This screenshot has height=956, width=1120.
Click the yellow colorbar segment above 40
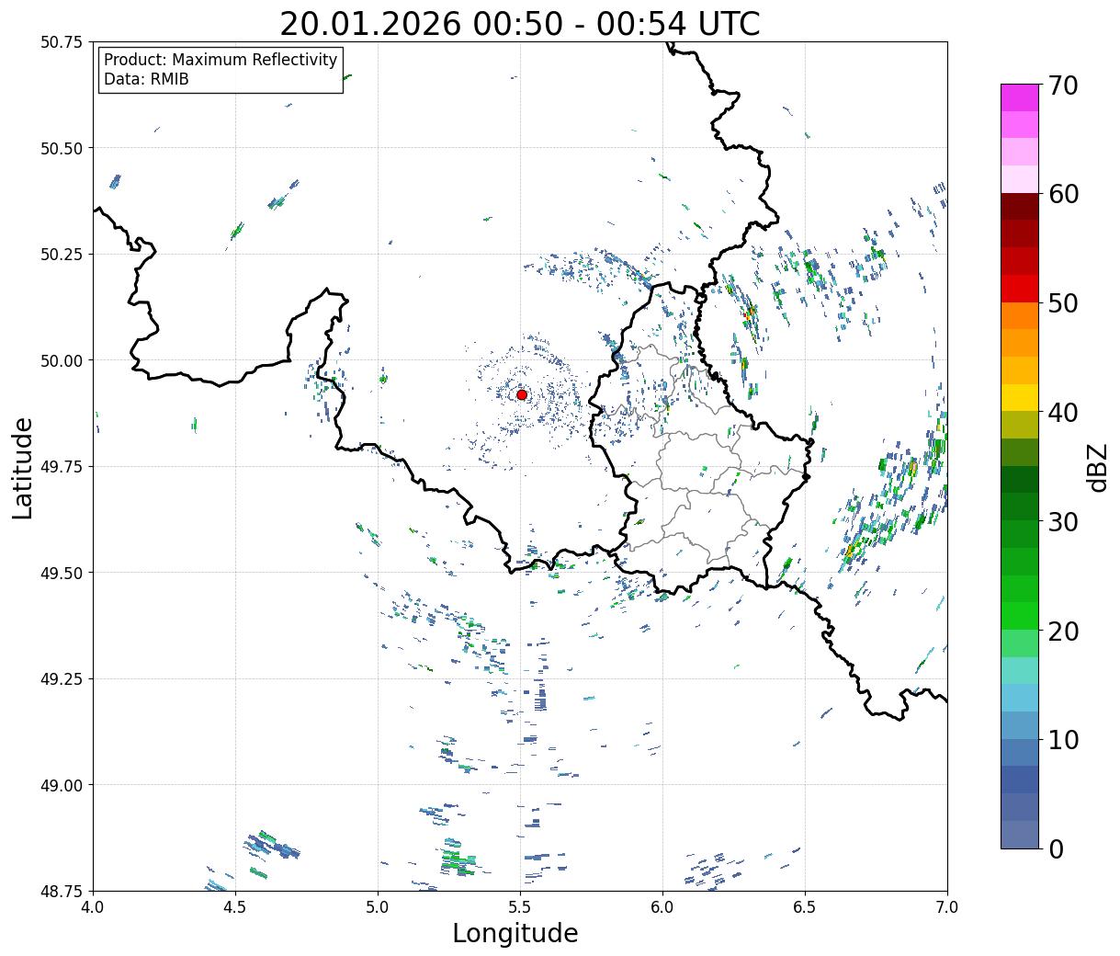pos(1020,398)
